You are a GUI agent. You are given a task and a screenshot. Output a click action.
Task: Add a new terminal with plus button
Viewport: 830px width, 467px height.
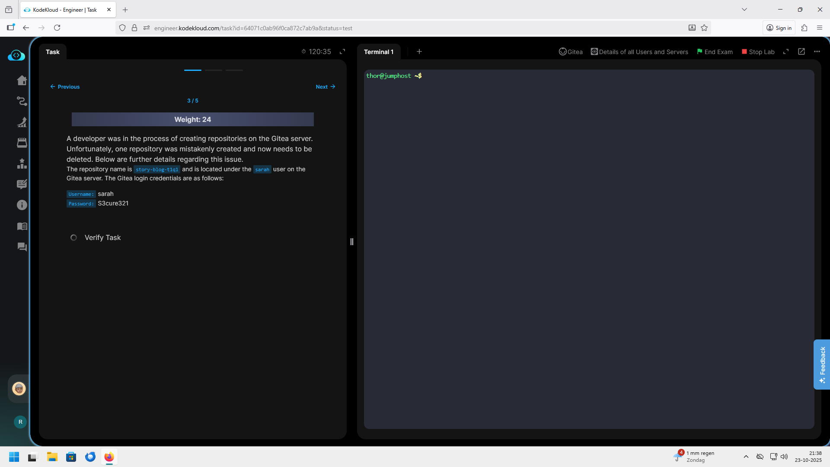[x=419, y=51]
